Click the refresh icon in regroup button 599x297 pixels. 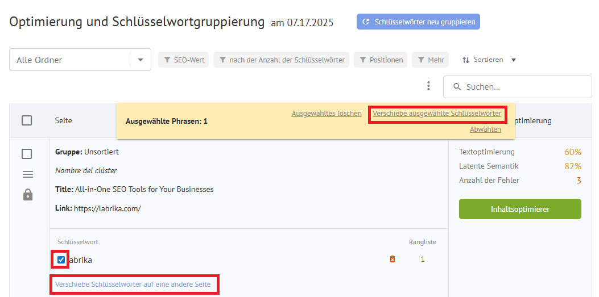[x=366, y=22]
